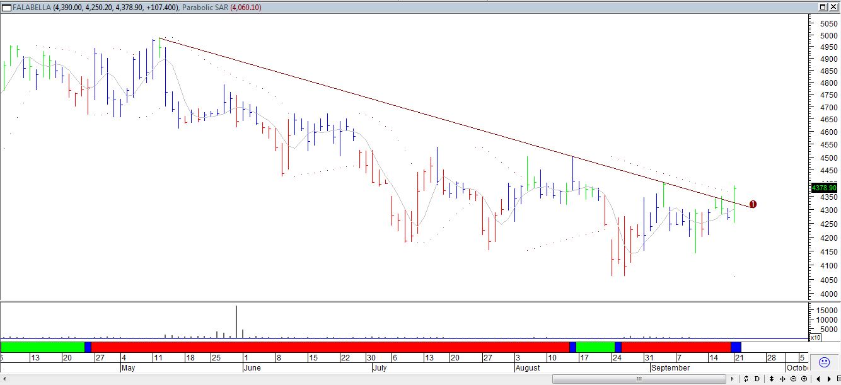Click the horizontal scrollbar thumb

[x=639, y=379]
